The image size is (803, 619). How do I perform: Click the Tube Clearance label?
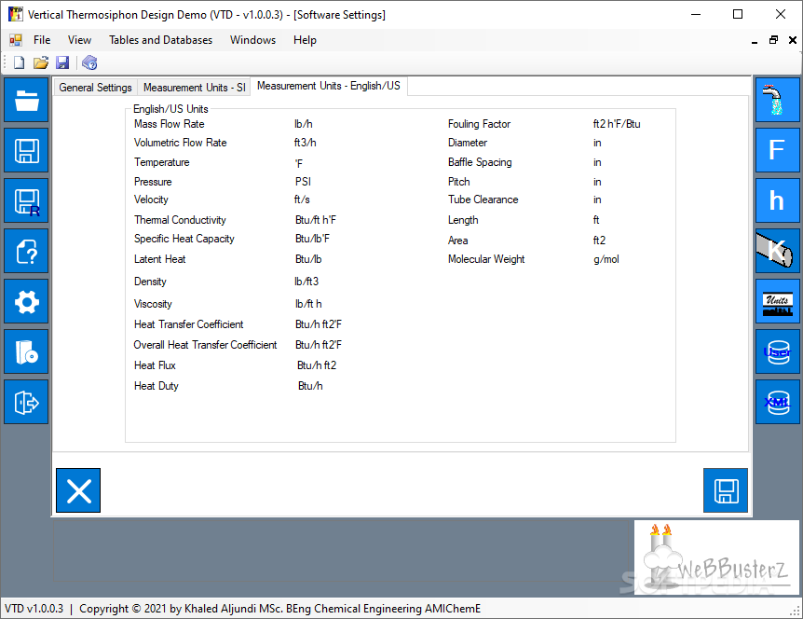483,199
